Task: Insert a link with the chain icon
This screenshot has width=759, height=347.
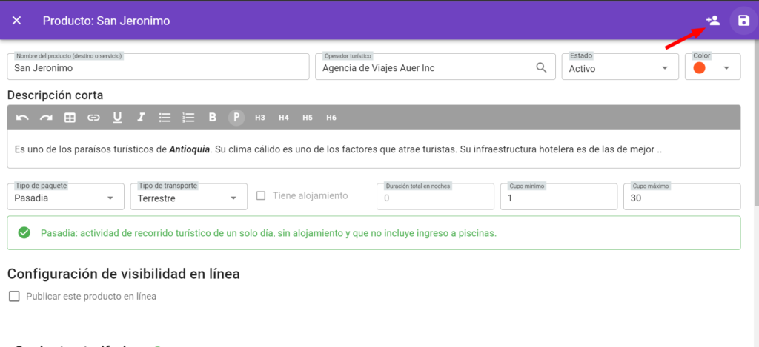Action: 93,118
